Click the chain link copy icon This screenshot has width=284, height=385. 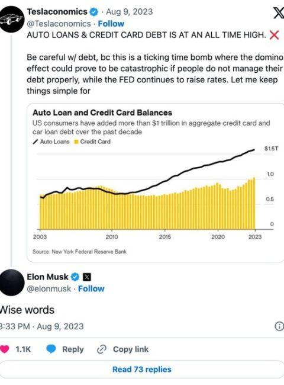tap(102, 349)
